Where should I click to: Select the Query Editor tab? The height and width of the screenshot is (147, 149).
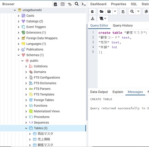(99, 25)
